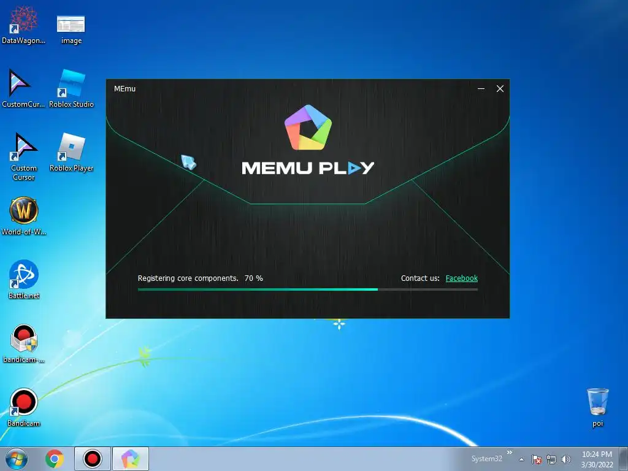The width and height of the screenshot is (628, 471).
Task: Close the MEmu installer window
Action: (x=500, y=88)
